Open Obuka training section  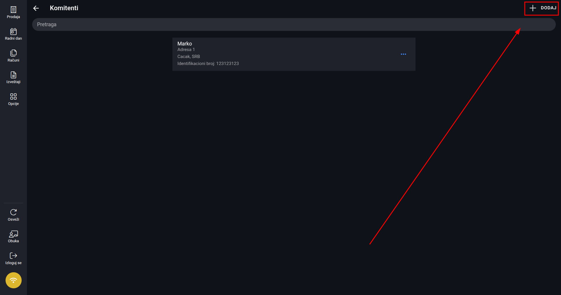pos(13,237)
